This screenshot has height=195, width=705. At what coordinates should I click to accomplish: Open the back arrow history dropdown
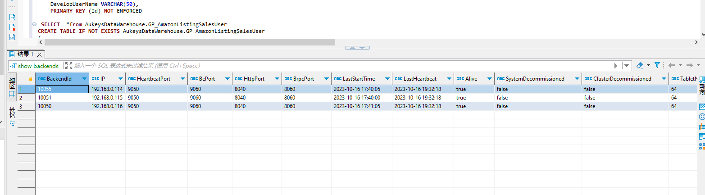tap(680, 66)
